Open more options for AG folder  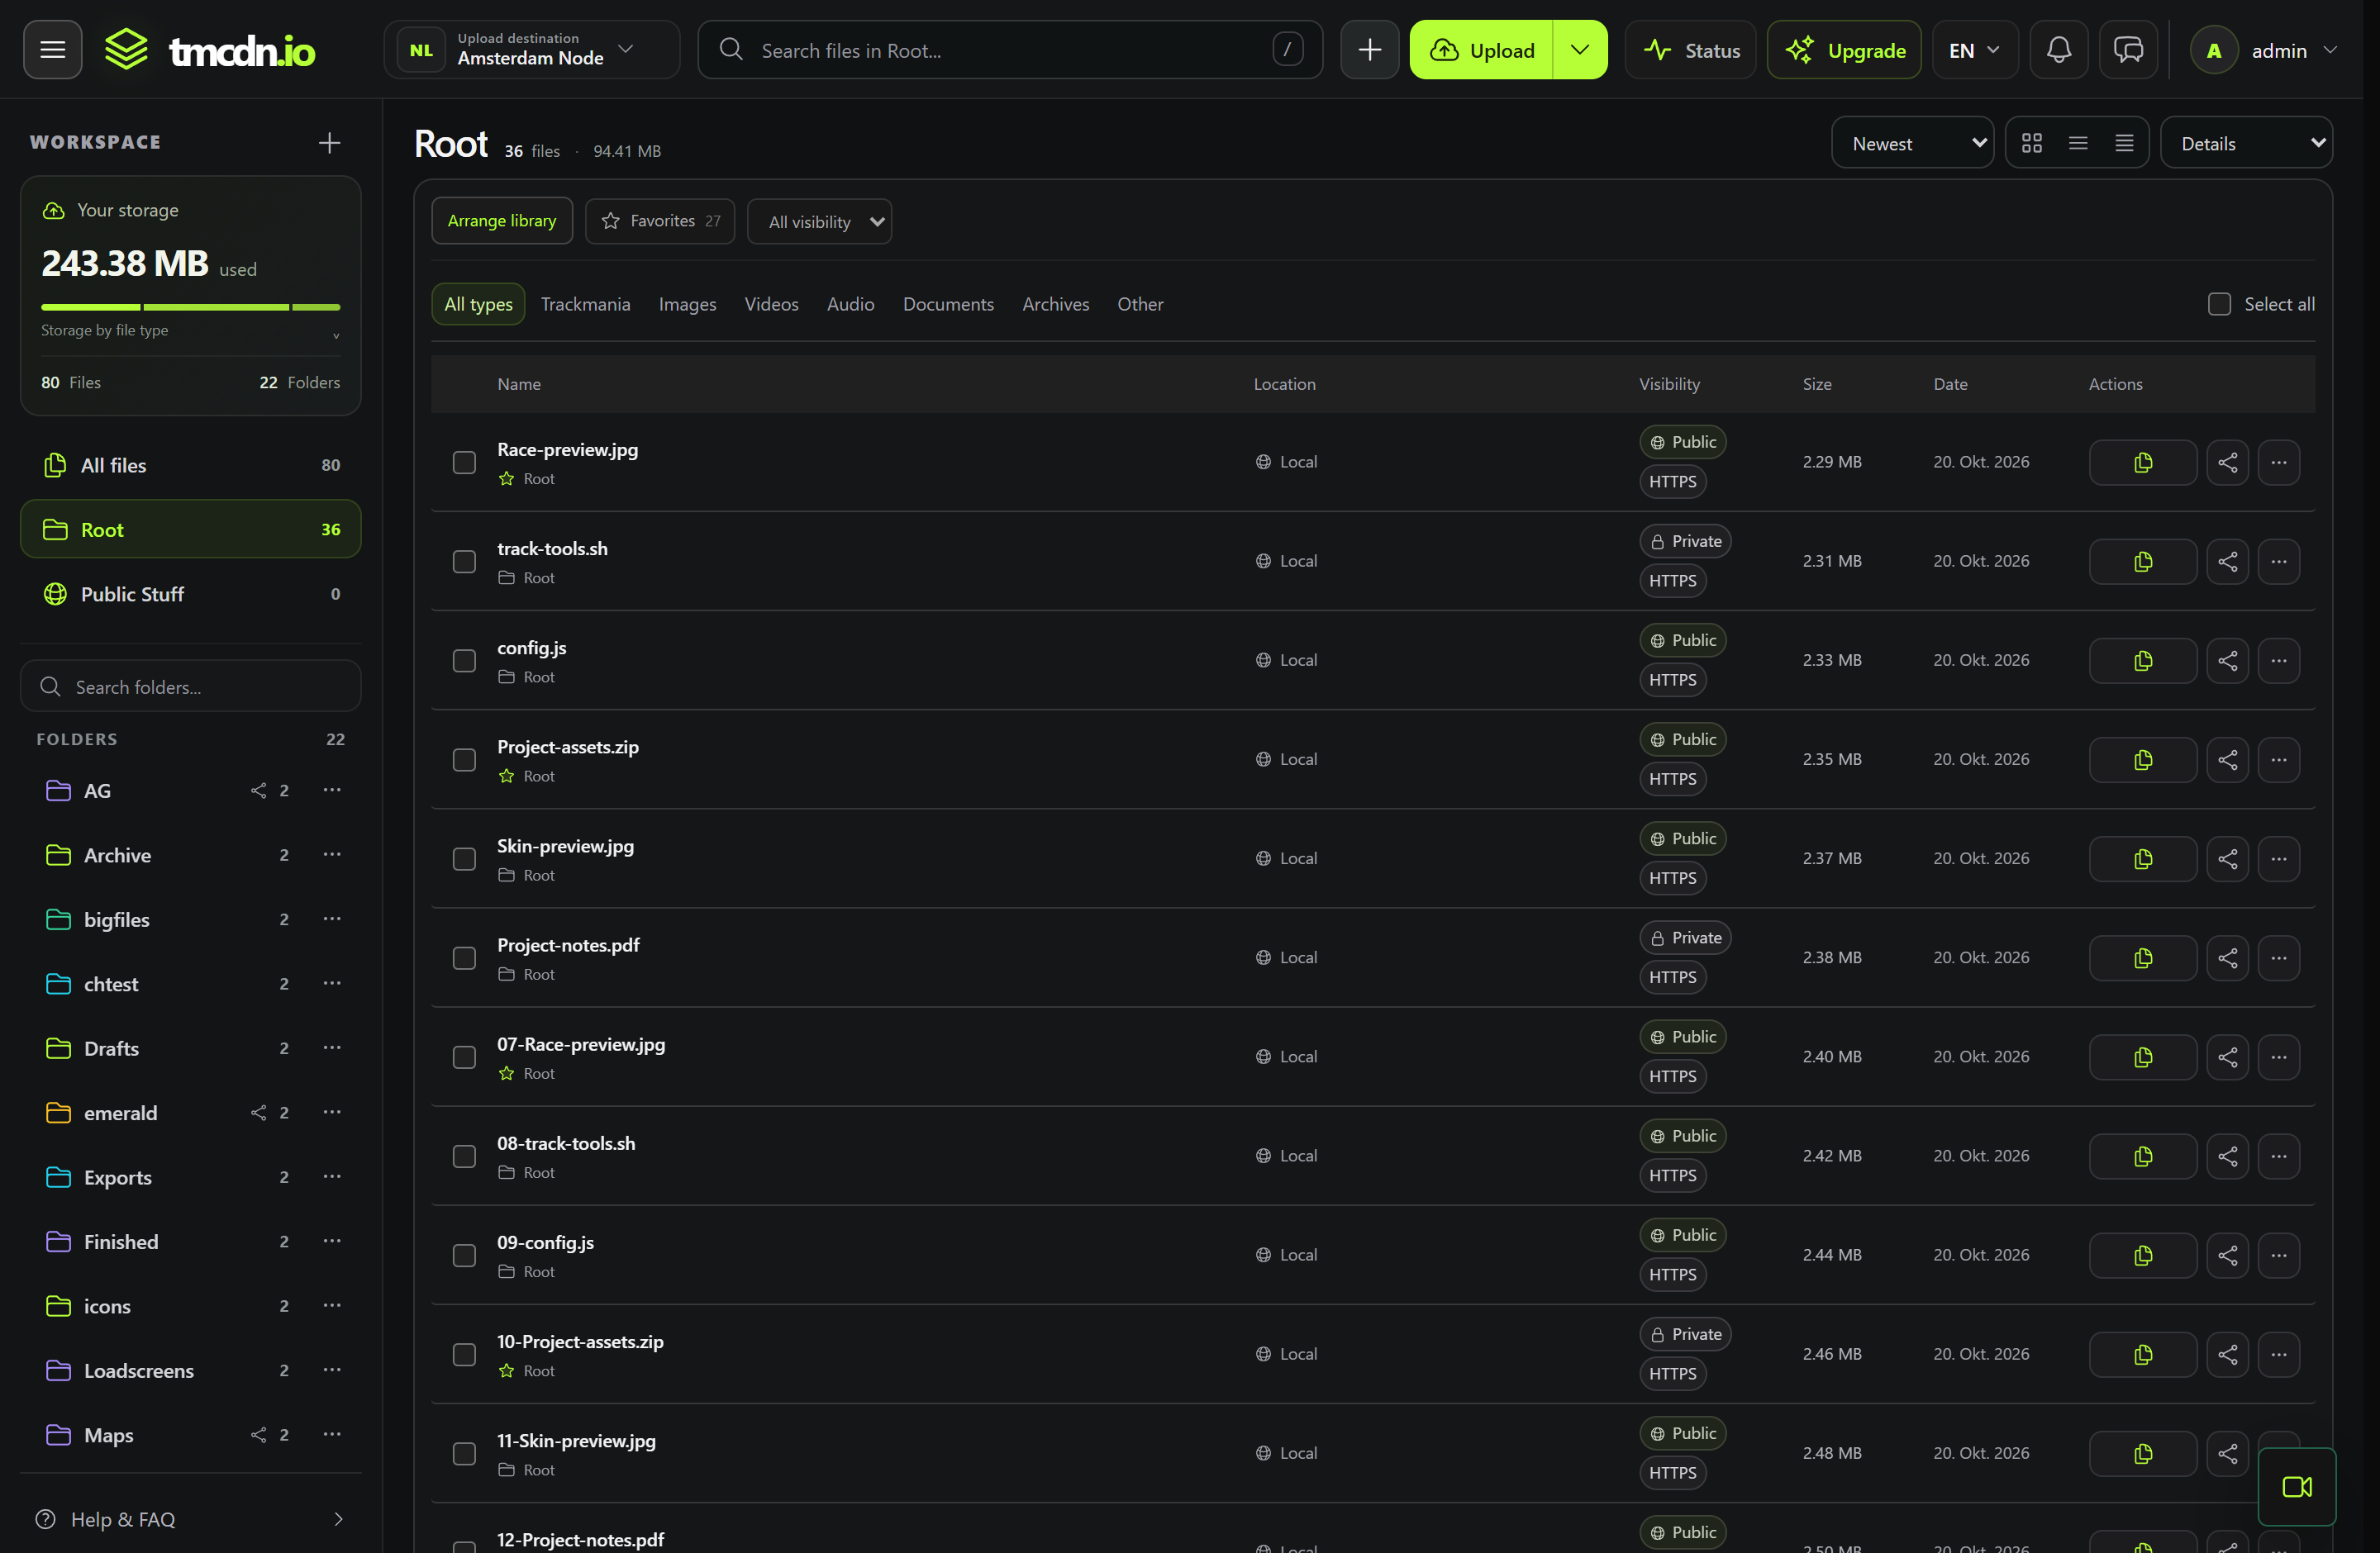[x=332, y=790]
